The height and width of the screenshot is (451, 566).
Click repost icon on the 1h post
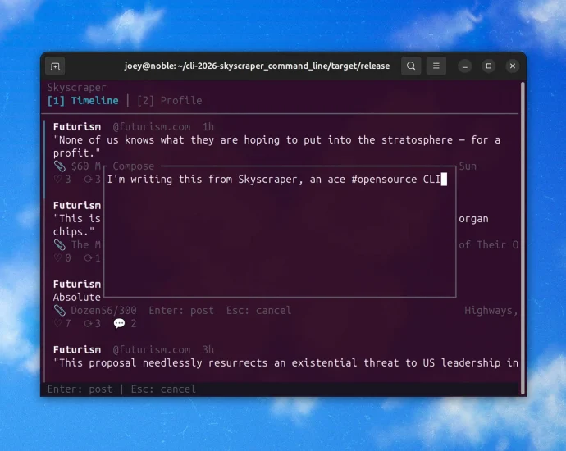[88, 180]
